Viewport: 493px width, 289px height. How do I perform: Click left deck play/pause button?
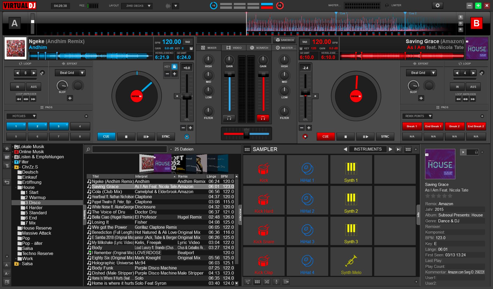tap(146, 137)
